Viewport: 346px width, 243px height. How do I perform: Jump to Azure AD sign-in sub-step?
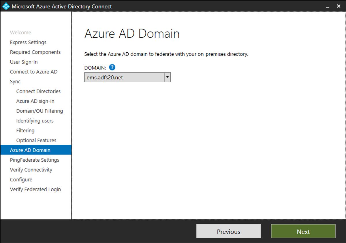35,101
